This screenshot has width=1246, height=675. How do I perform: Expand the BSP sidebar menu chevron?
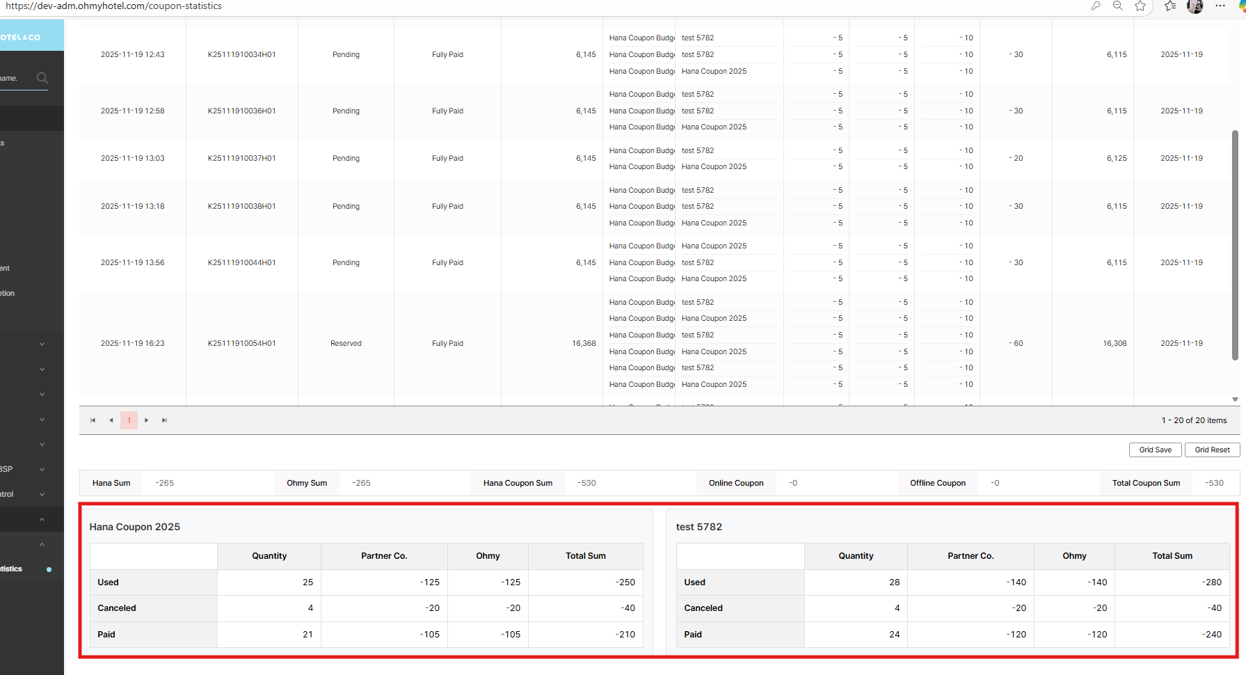pos(42,470)
